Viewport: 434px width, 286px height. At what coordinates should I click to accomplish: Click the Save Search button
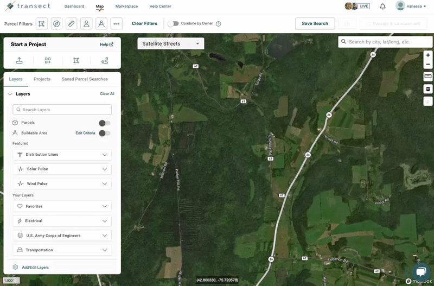pyautogui.click(x=315, y=23)
